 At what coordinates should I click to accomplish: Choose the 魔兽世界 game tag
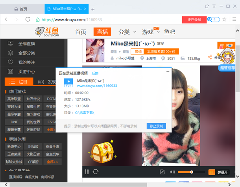[x=33, y=106]
